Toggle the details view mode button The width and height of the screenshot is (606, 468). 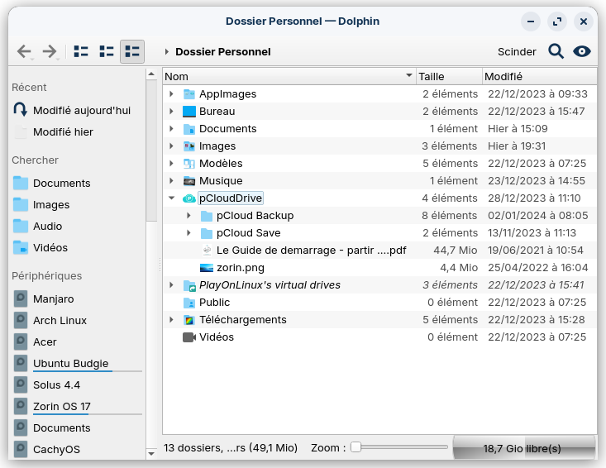pos(131,51)
